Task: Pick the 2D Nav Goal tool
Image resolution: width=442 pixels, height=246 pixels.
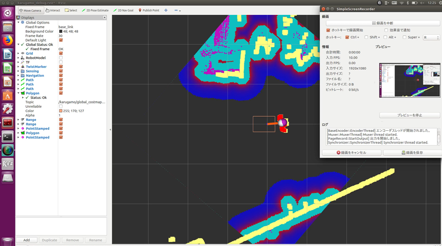Action: point(124,11)
